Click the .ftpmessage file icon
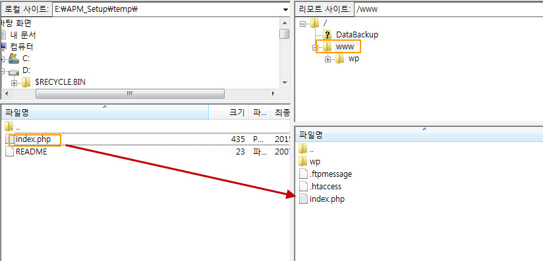 tap(303, 174)
